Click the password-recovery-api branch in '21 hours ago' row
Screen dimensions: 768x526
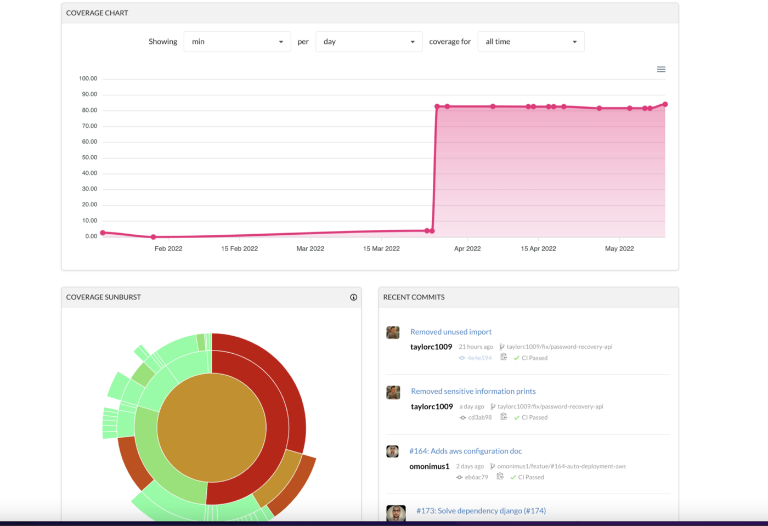[560, 347]
